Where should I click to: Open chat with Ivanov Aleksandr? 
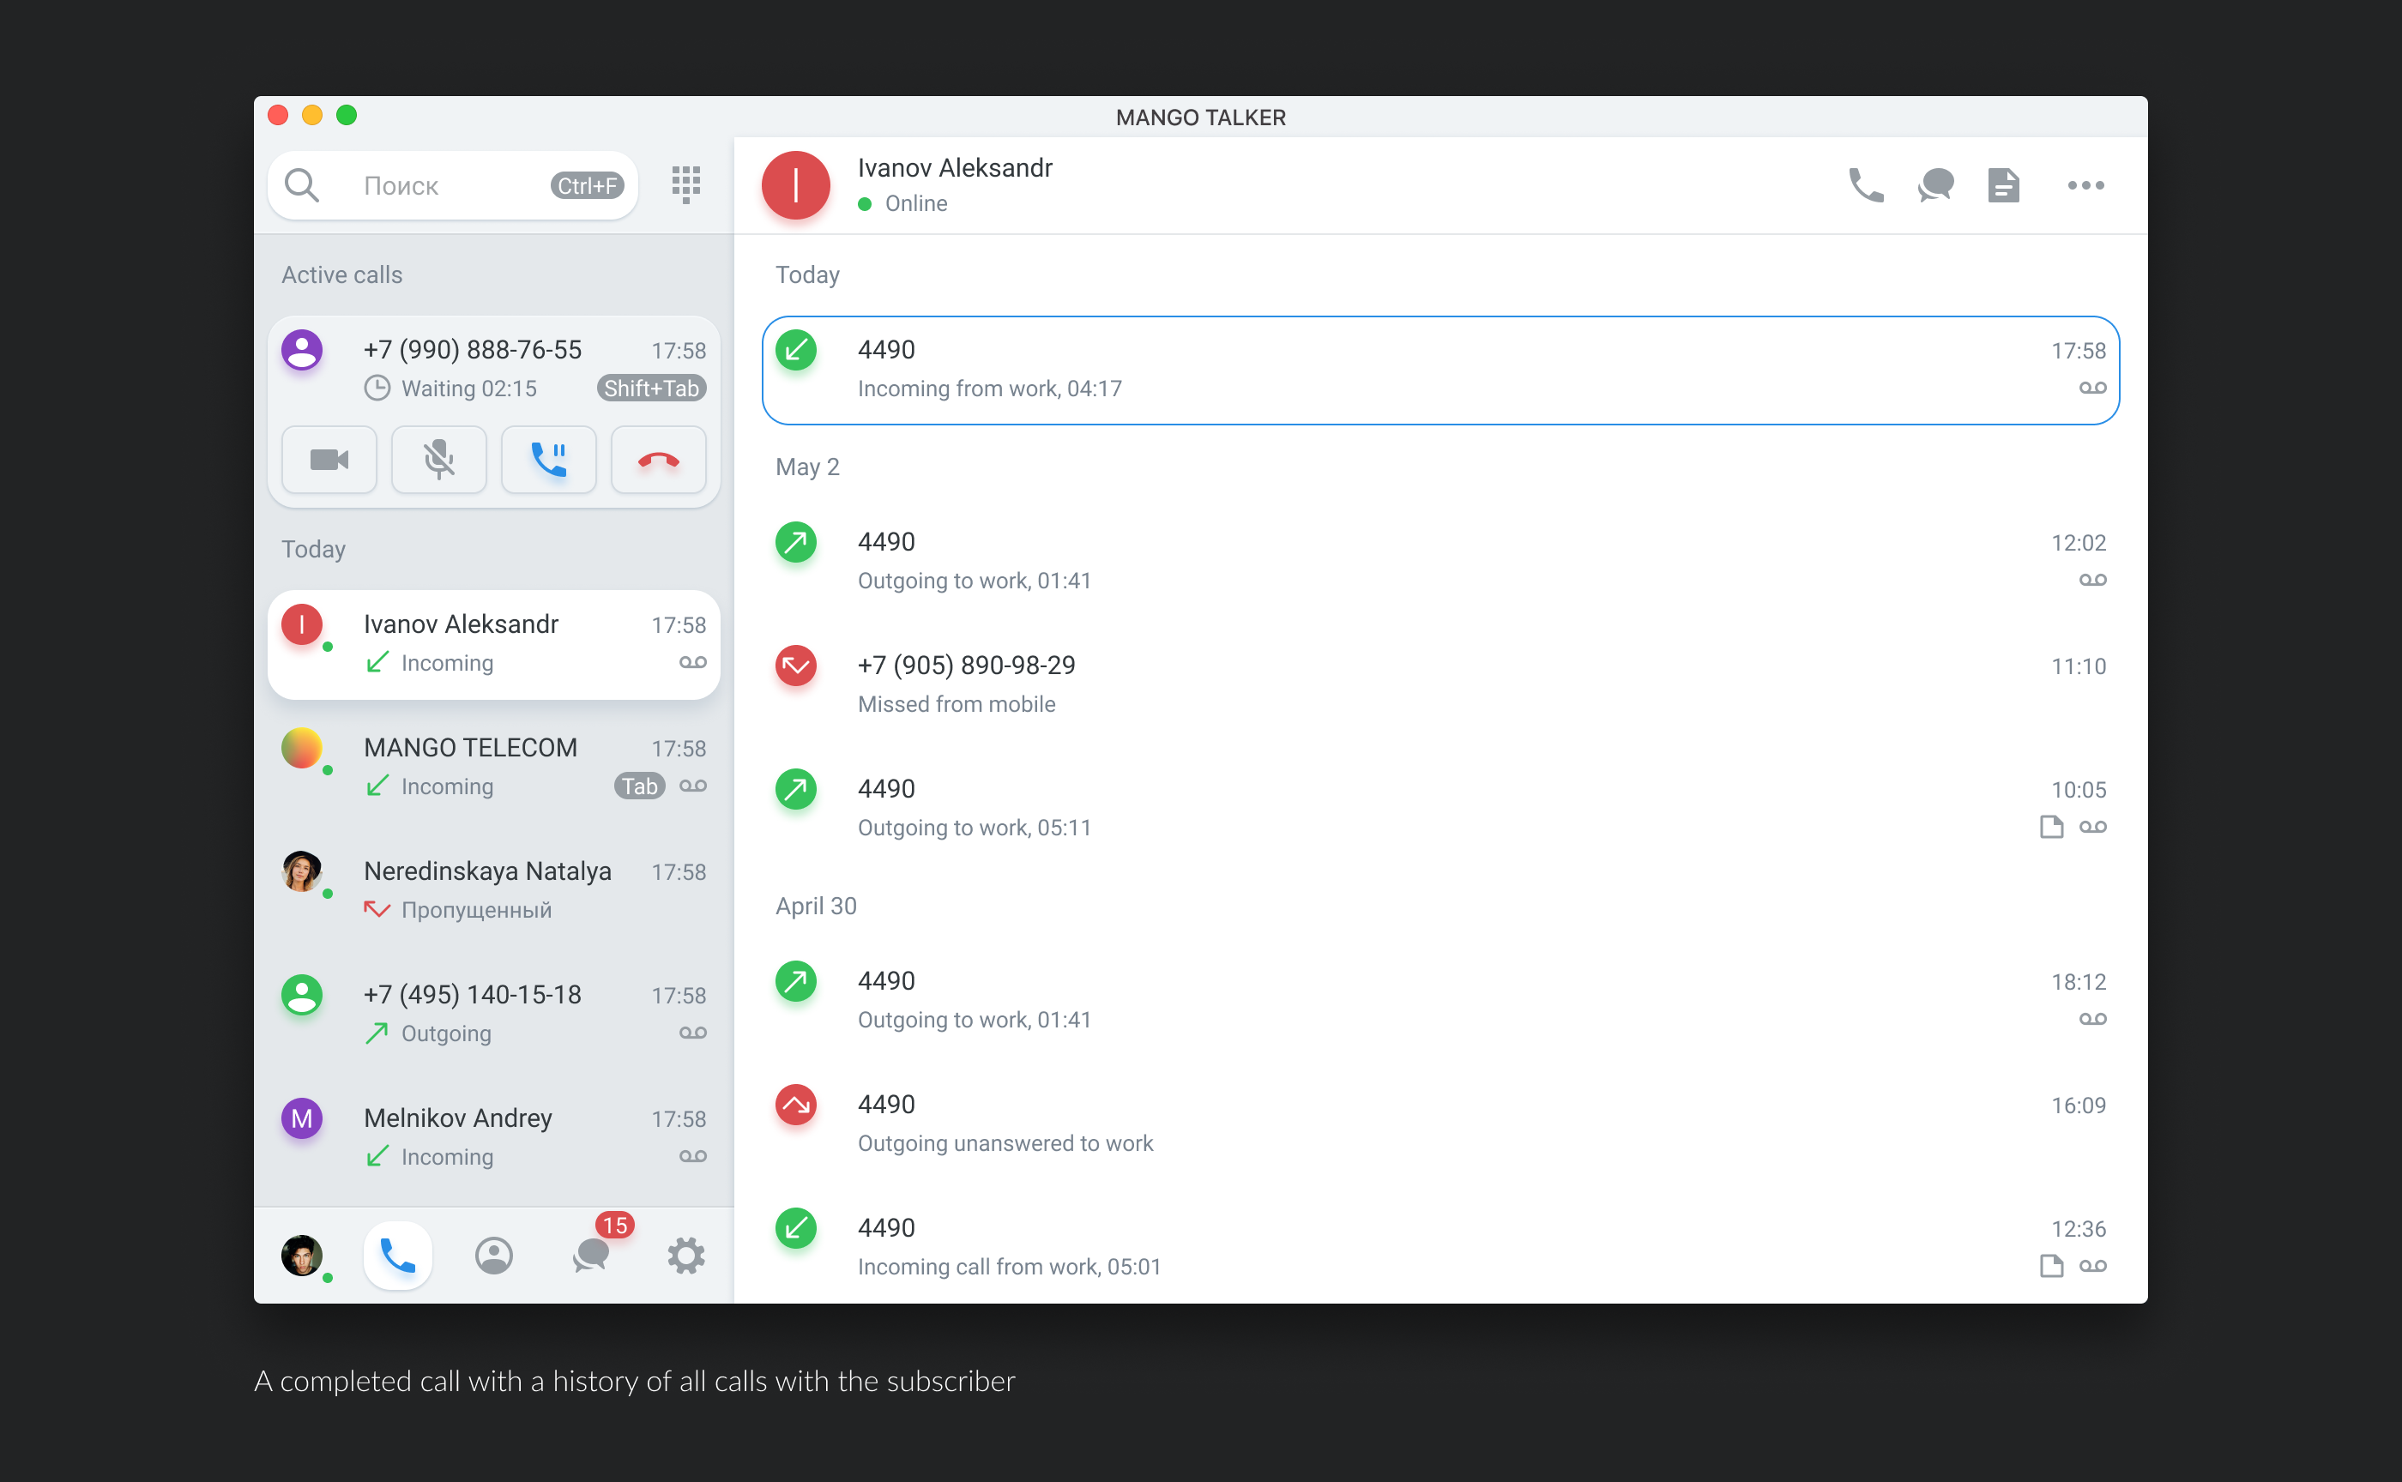pyautogui.click(x=1935, y=184)
